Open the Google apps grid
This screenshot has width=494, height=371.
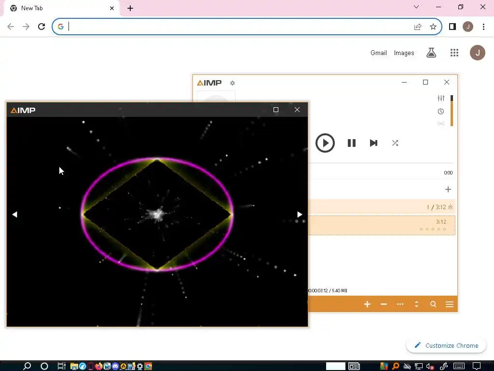click(454, 53)
